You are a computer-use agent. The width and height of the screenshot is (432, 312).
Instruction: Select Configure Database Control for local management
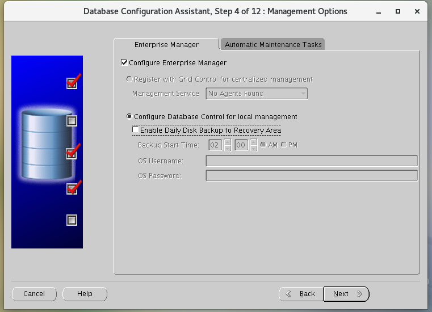(129, 116)
